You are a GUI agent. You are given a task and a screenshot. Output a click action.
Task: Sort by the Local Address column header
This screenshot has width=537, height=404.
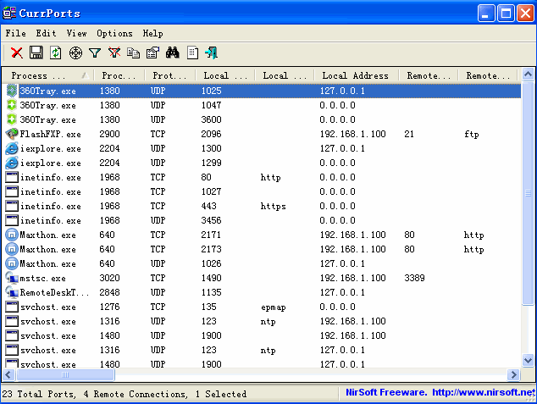[356, 75]
